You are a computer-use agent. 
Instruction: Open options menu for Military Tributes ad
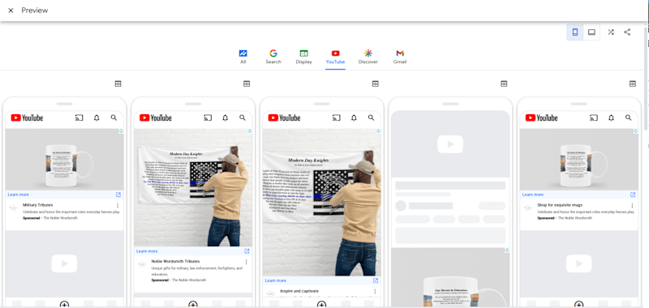tap(118, 206)
